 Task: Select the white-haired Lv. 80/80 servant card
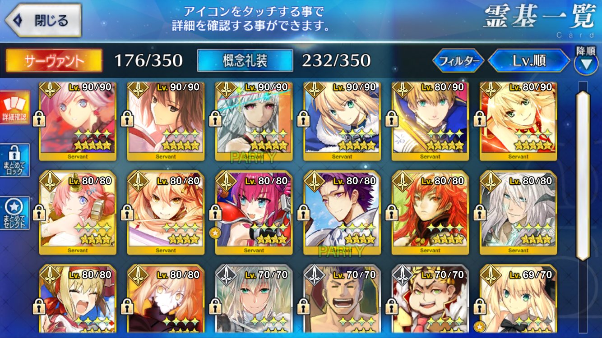pyautogui.click(x=518, y=213)
